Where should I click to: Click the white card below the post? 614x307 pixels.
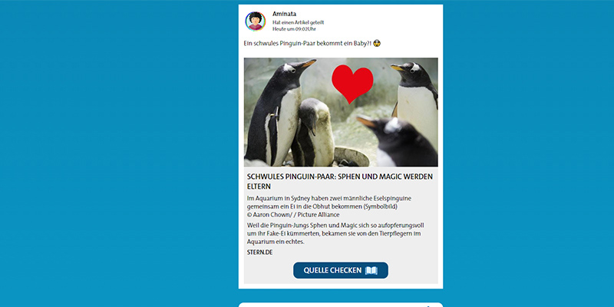[341, 305]
